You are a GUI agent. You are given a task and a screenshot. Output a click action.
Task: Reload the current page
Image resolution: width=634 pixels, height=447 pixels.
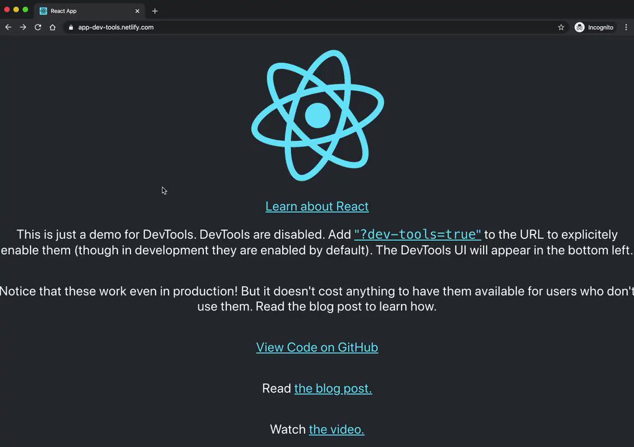click(x=37, y=27)
